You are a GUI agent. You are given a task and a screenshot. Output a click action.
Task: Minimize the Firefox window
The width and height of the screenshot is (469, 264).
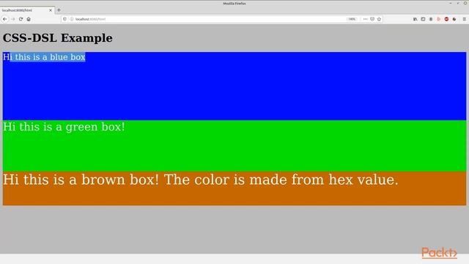pos(451,3)
